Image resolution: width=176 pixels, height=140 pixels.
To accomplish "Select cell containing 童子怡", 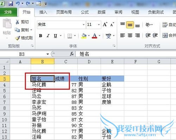I will [43, 120].
